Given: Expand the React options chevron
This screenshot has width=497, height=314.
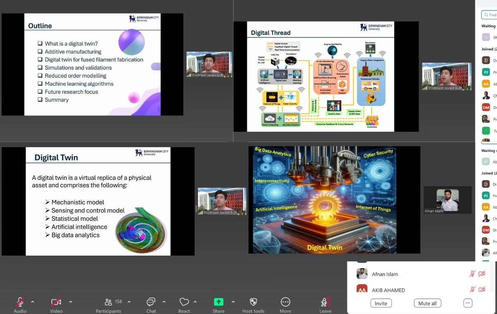Looking at the screenshot, I should click(195, 302).
